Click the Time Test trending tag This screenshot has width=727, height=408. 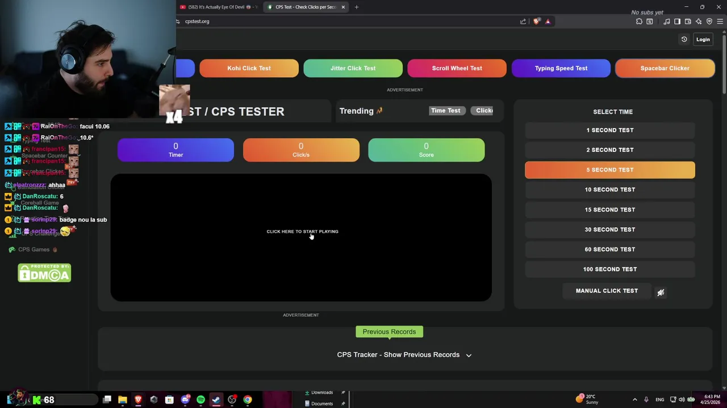pyautogui.click(x=446, y=110)
